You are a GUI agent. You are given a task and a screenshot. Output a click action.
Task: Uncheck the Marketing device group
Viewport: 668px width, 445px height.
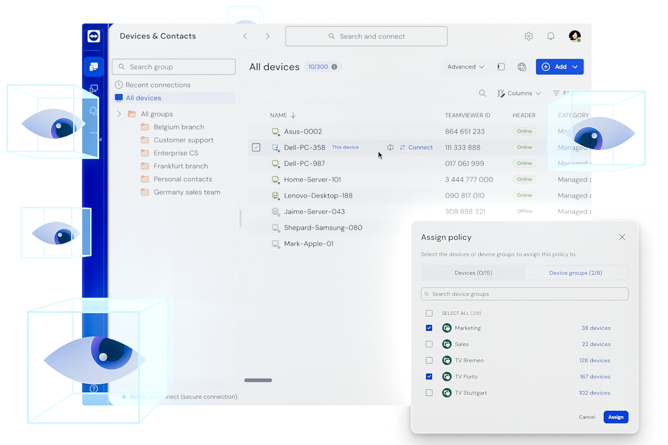[429, 328]
